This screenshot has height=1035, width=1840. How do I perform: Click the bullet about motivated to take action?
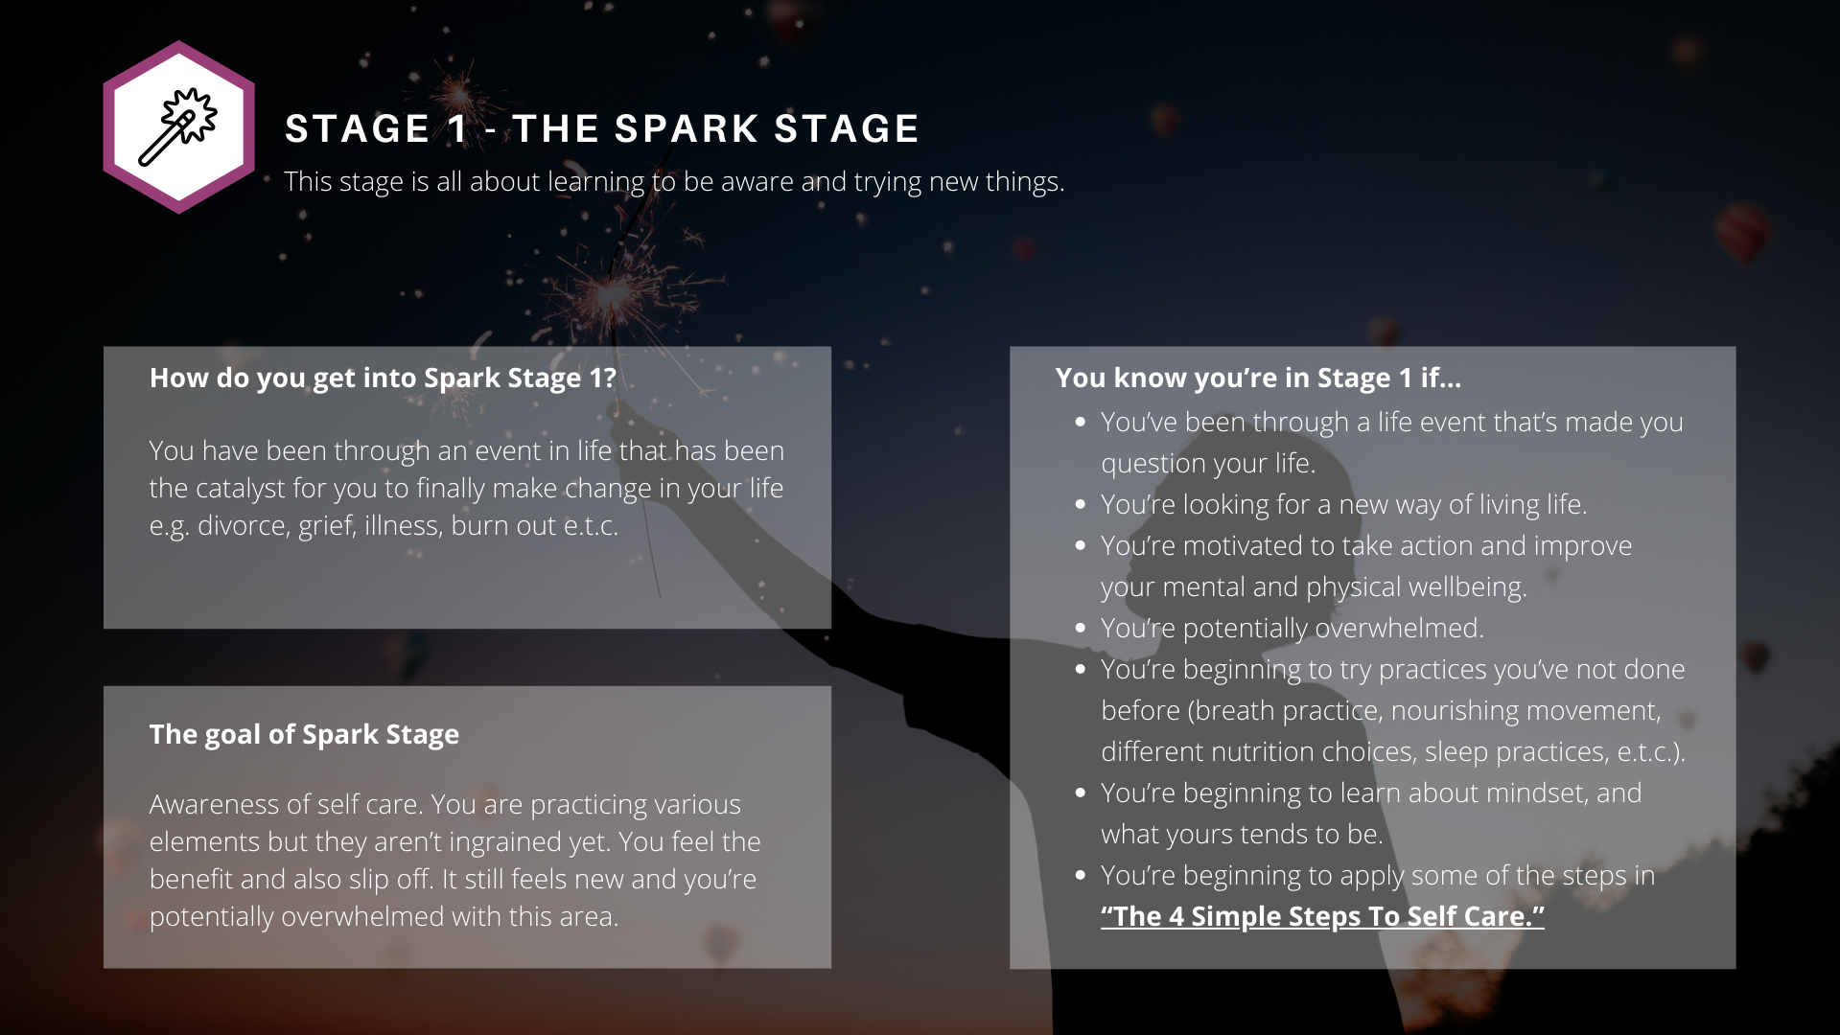(1365, 565)
